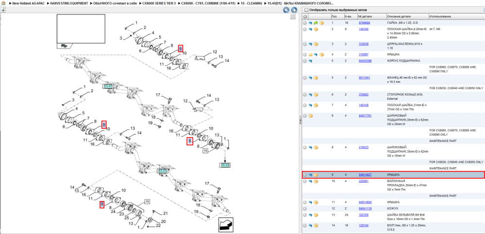Select callout 20 in the diagram
The image size is (485, 234).
(x=163, y=221)
